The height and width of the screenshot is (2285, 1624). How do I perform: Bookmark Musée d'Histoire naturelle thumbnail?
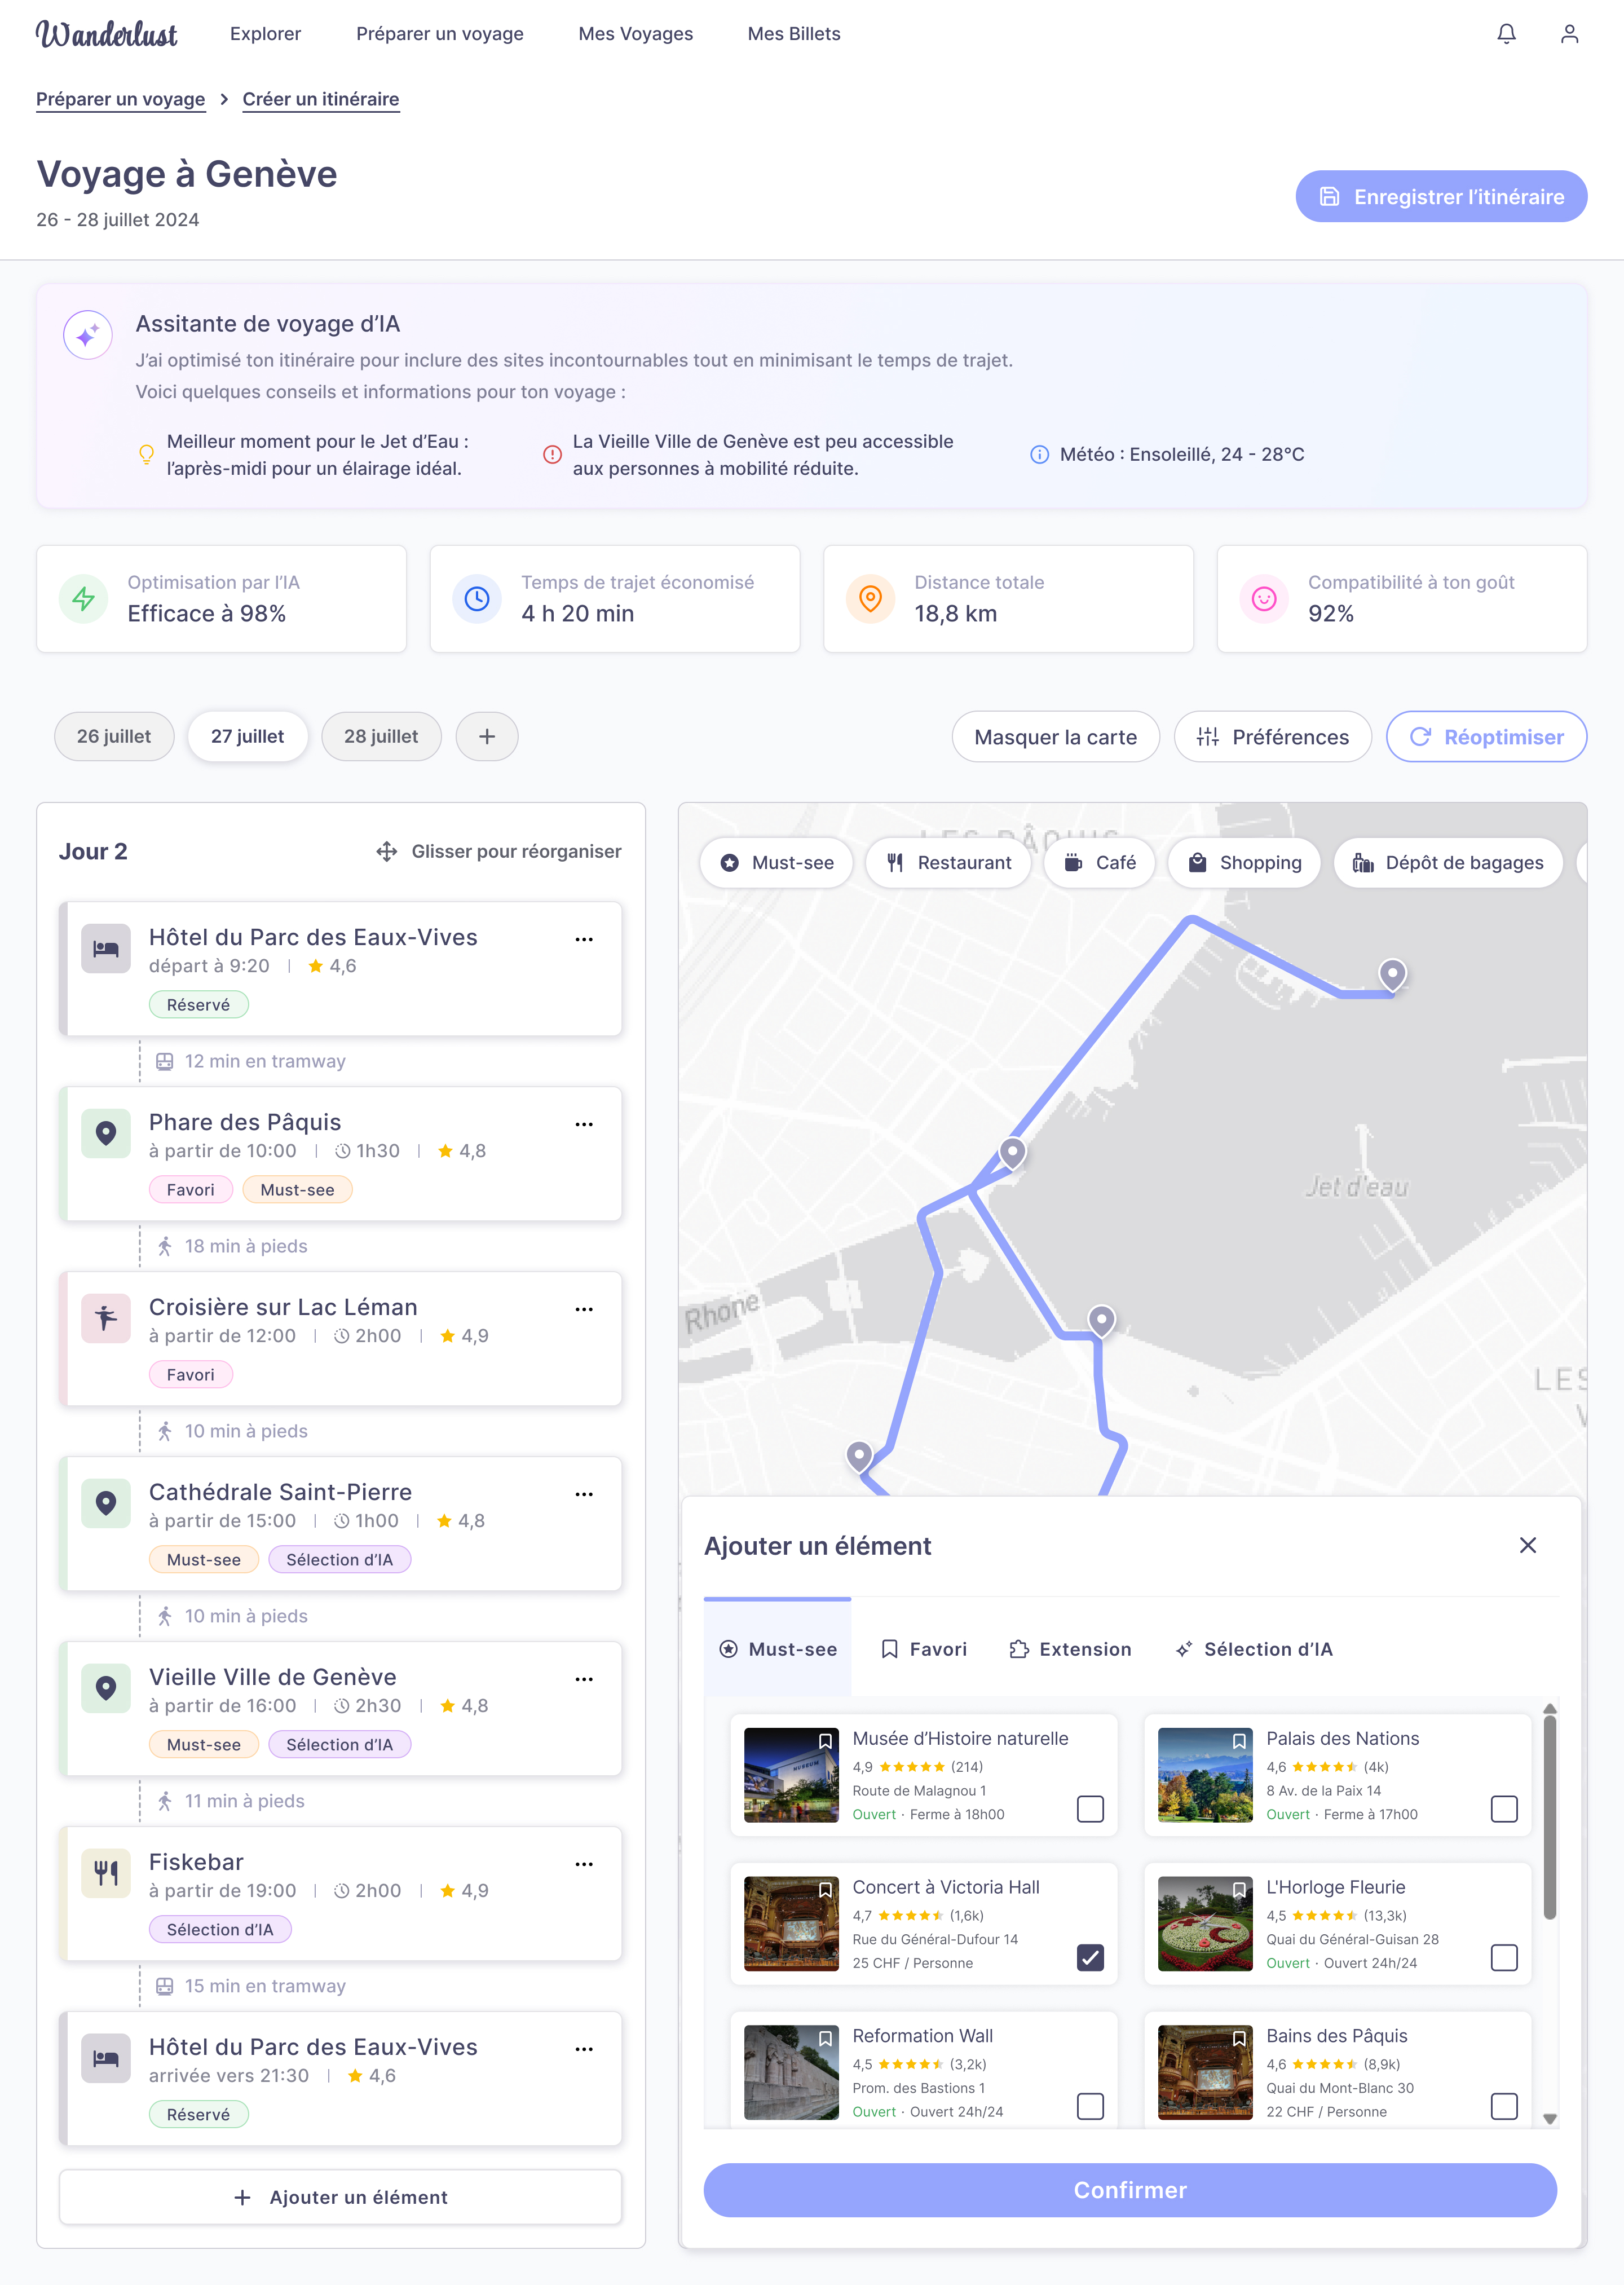pyautogui.click(x=825, y=1740)
